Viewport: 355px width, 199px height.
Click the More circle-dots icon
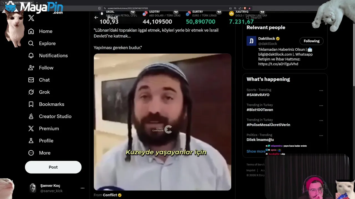point(31,153)
